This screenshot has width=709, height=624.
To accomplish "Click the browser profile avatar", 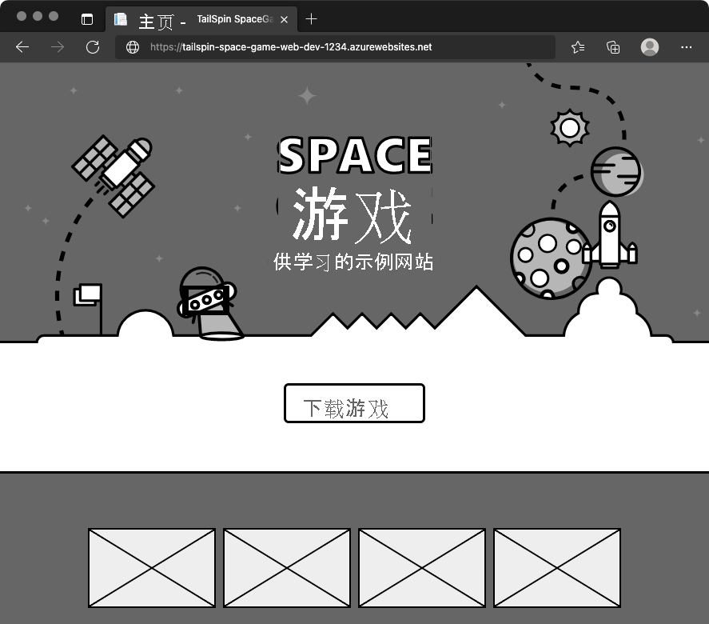I will click(650, 47).
